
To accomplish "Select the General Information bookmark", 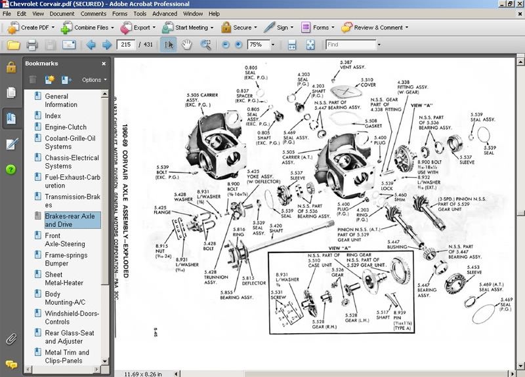I will pos(61,100).
